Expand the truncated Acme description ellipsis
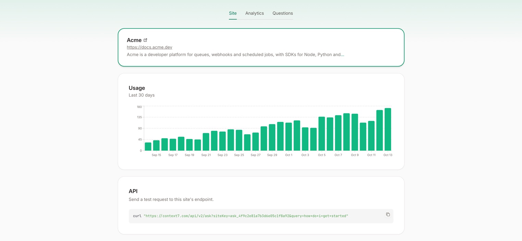The height and width of the screenshot is (241, 522). tap(343, 54)
